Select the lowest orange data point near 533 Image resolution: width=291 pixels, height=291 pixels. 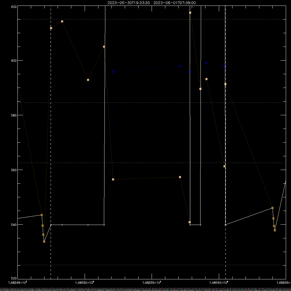(44, 242)
